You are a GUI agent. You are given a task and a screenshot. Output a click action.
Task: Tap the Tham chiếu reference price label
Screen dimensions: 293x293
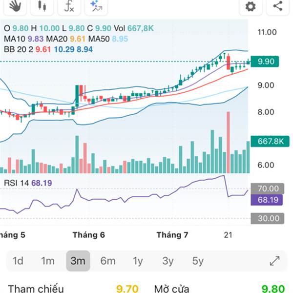pos(36,289)
